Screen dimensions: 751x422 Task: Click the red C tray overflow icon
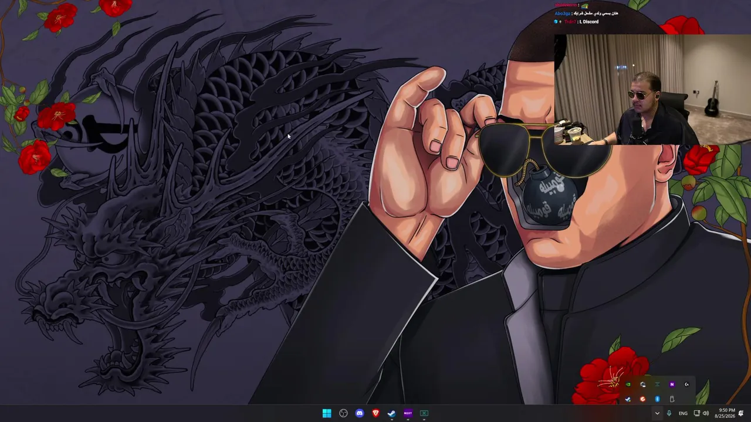[642, 399]
